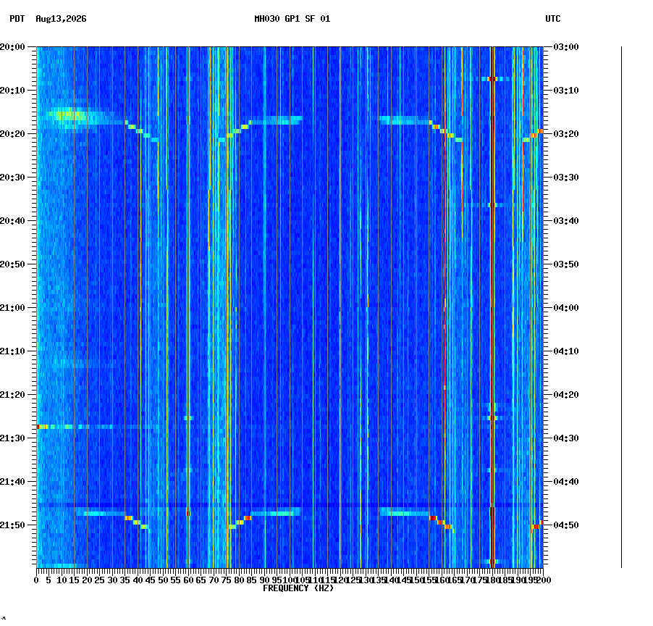Select the 80 Hz frequency tick label

pos(239,580)
